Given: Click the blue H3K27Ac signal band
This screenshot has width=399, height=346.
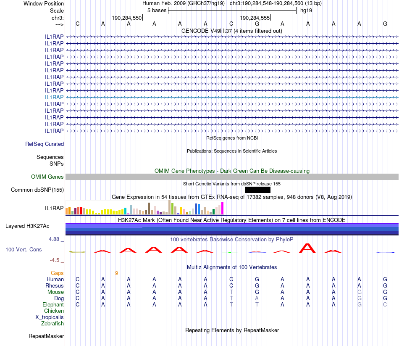Looking at the screenshot, I should [232, 229].
